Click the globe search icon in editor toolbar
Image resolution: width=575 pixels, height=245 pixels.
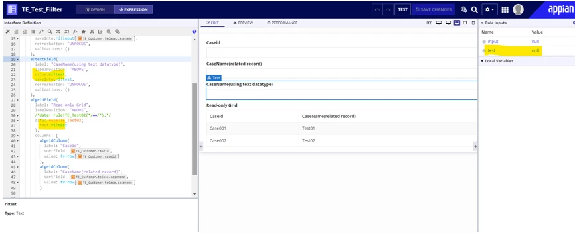(117, 32)
